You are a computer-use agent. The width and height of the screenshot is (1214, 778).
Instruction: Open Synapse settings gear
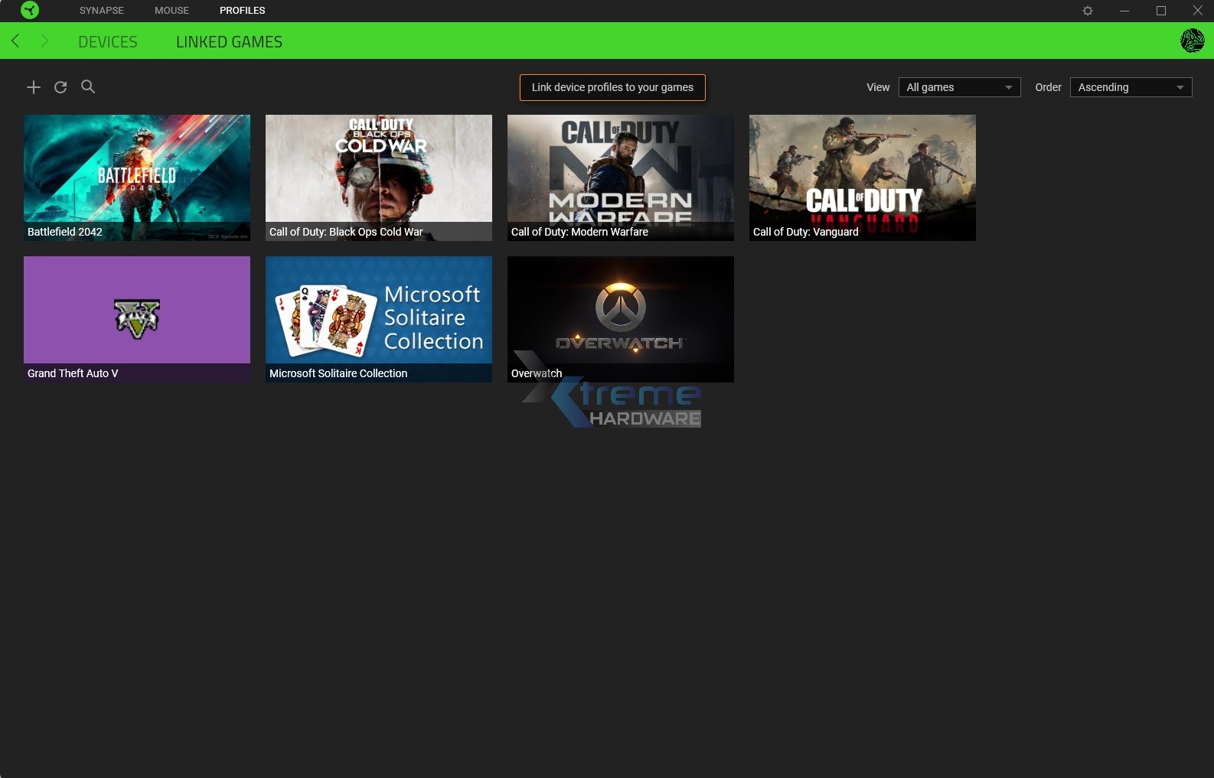click(1088, 11)
